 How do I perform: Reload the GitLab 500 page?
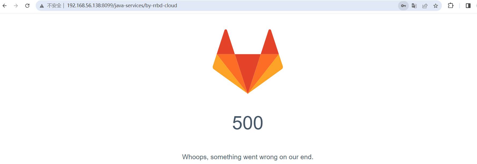pos(27,6)
